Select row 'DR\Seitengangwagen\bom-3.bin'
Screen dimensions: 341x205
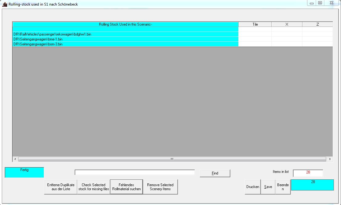coord(125,44)
